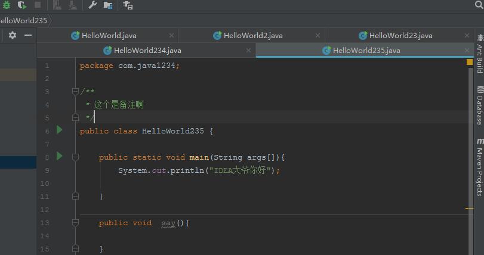484x255 pixels.
Task: Click run arrow beside main method
Action: (x=59, y=156)
